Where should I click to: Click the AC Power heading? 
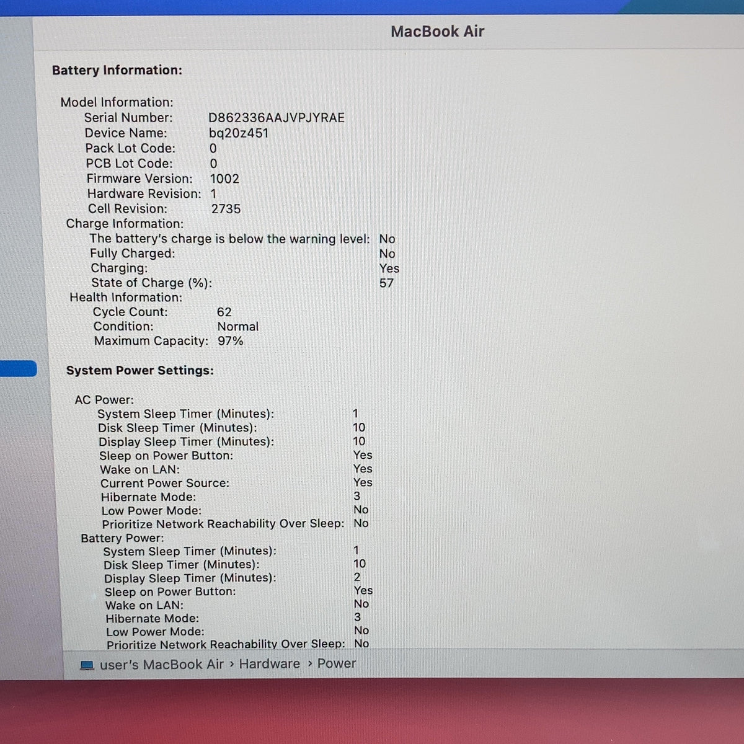click(104, 400)
